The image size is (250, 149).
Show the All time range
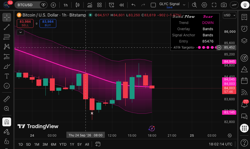(x=87, y=144)
